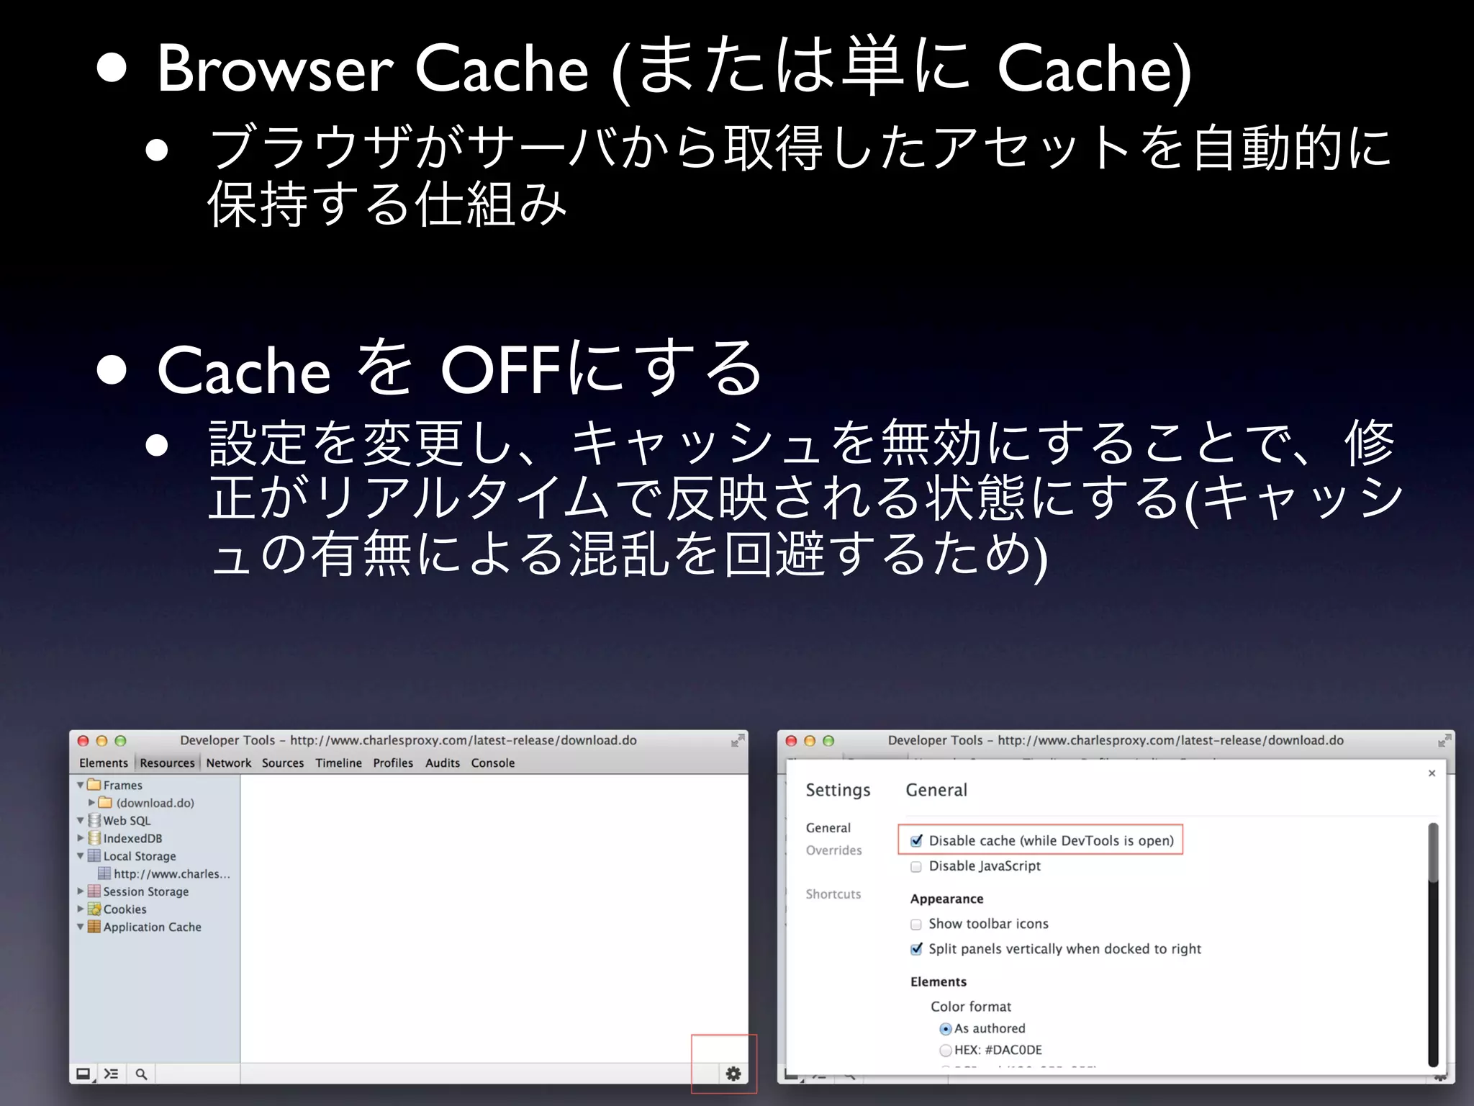Screen dimensions: 1474x1106
Task: Click the dock-to-window icon in left DevTools
Action: click(x=84, y=1074)
